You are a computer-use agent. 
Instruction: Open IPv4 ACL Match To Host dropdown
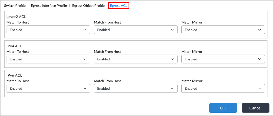pyautogui.click(x=48, y=59)
